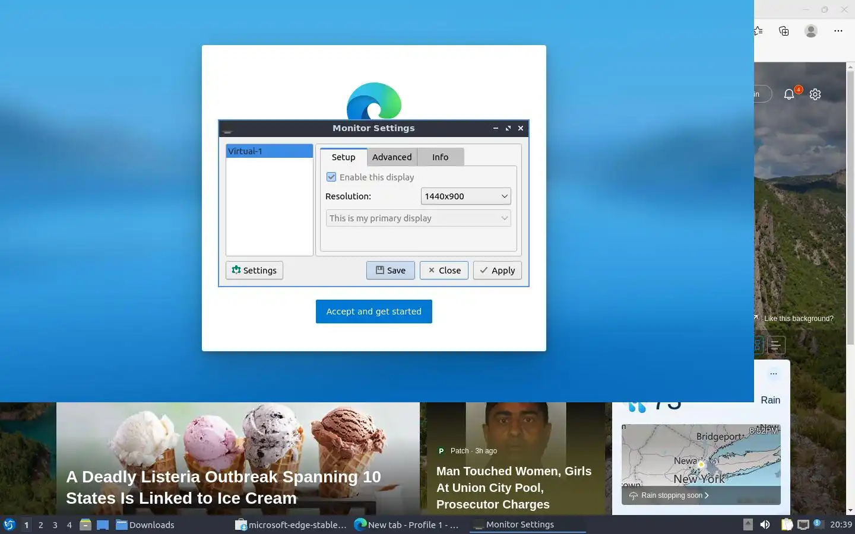This screenshot has height=534, width=855.
Task: Switch to workspace 2
Action: click(40, 525)
